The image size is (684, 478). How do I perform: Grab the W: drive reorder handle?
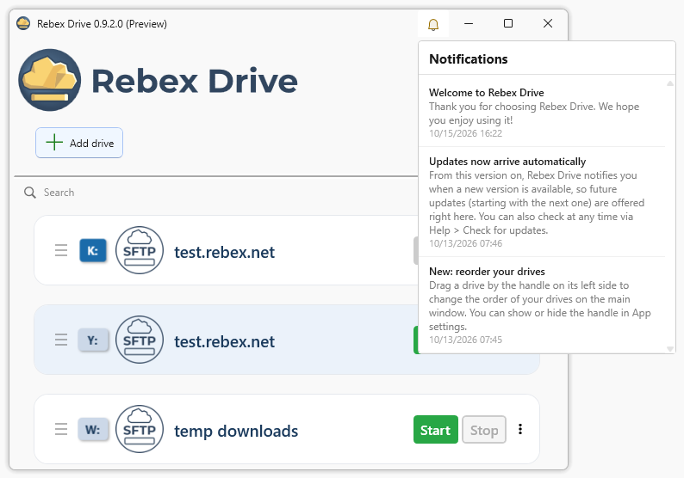tap(61, 429)
